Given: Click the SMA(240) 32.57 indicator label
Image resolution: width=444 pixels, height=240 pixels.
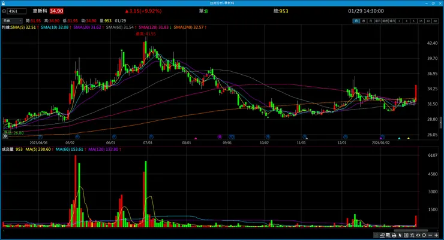Looking at the screenshot, I should (x=188, y=27).
